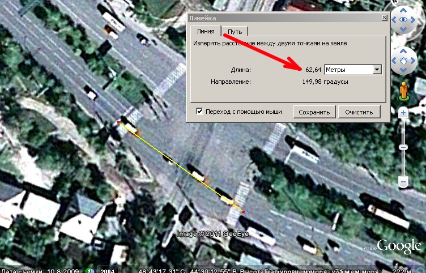Switch to the Линия tab

[206, 31]
